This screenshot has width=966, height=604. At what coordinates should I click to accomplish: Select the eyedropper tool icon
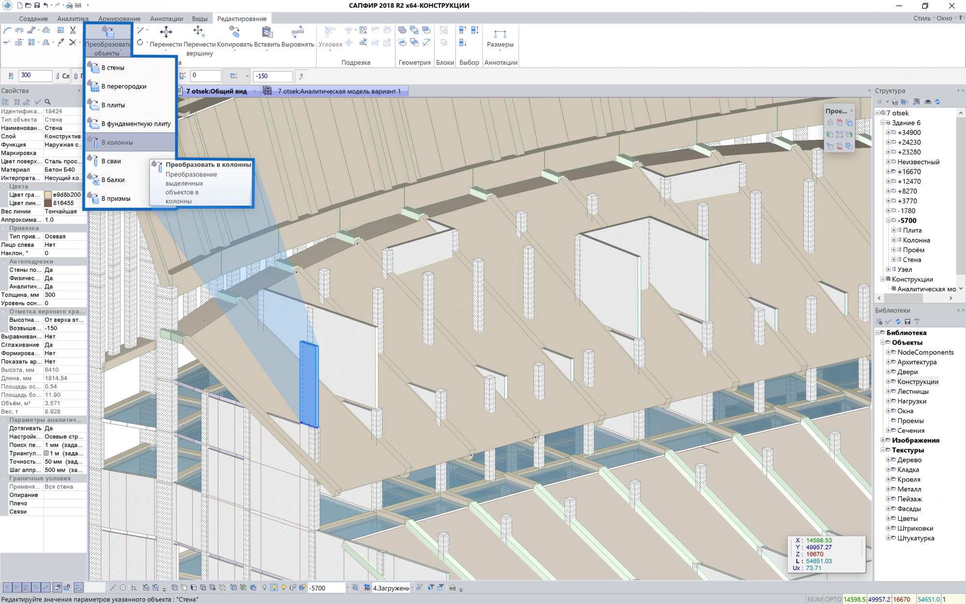(x=60, y=43)
